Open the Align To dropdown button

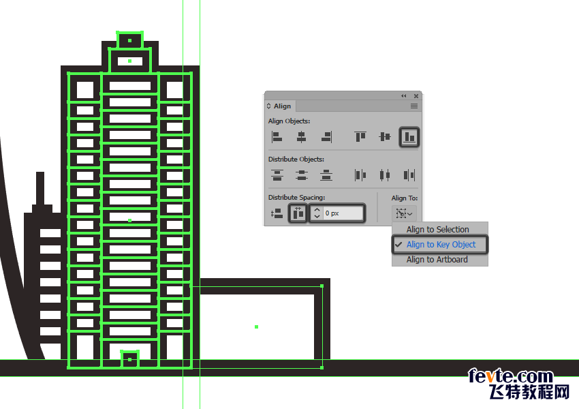click(x=405, y=213)
